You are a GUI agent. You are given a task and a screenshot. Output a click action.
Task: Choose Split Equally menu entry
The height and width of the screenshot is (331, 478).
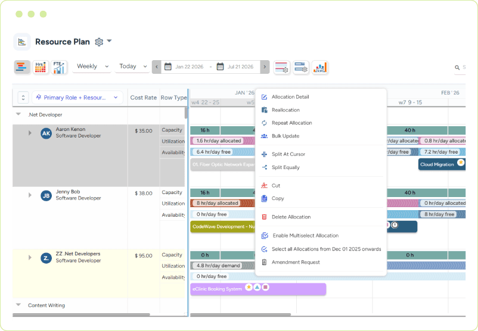321,167
